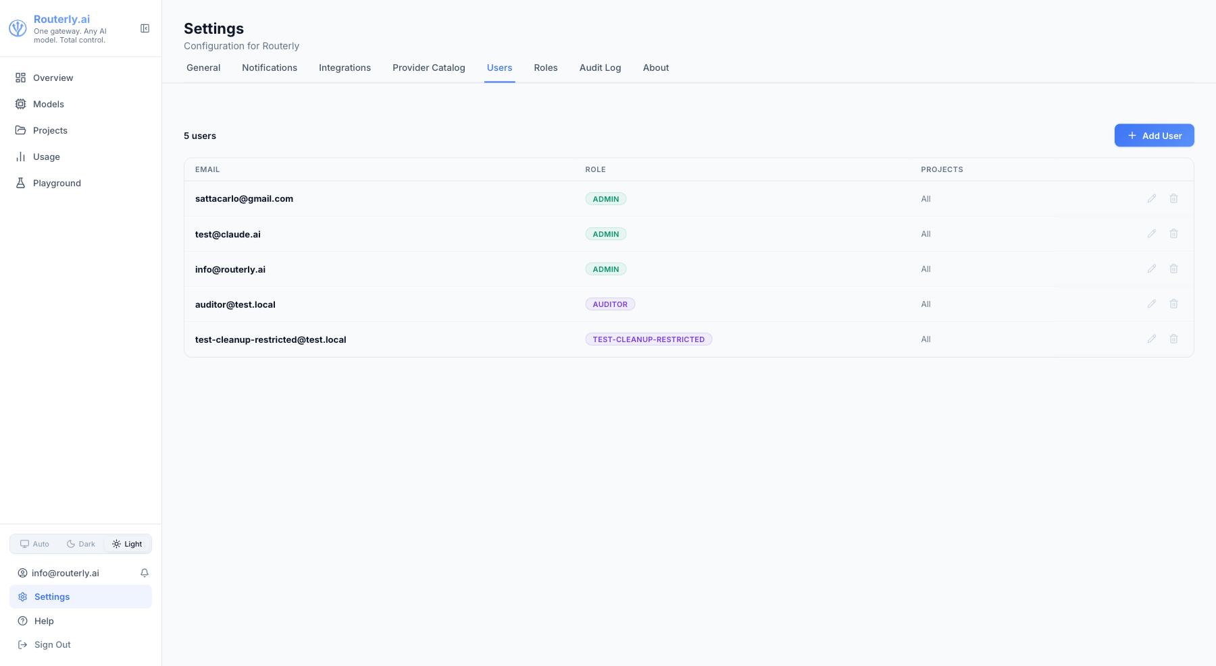The image size is (1216, 666).
Task: Delete user auditor@test.local with trash icon
Action: [1174, 304]
